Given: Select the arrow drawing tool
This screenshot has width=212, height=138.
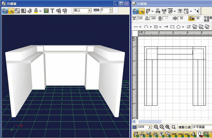Looking at the screenshot, I should click(x=166, y=27).
